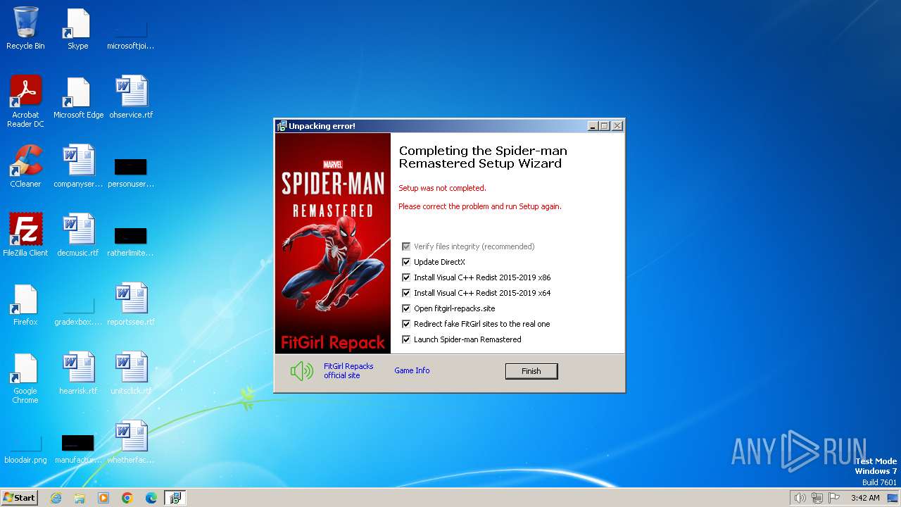The height and width of the screenshot is (507, 901).
Task: Click the Finish button
Action: 531,371
